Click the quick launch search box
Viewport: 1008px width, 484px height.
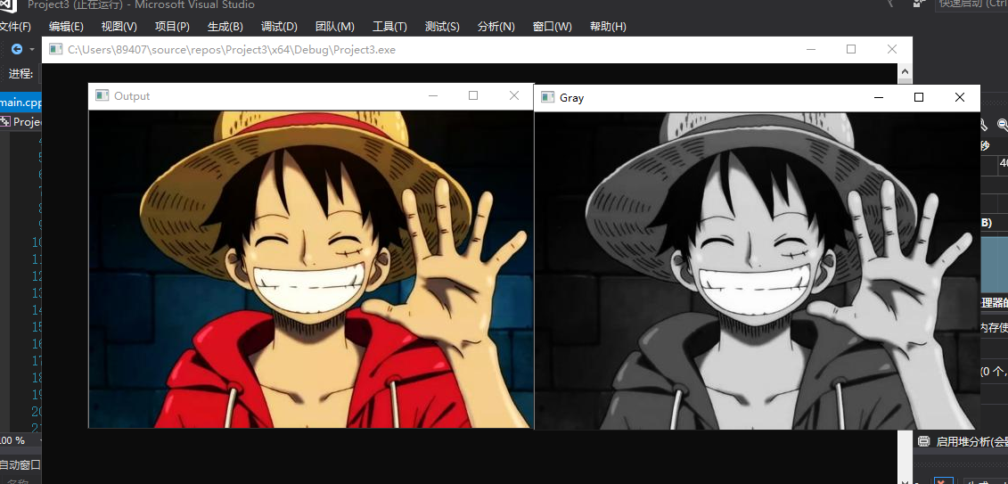click(x=971, y=4)
